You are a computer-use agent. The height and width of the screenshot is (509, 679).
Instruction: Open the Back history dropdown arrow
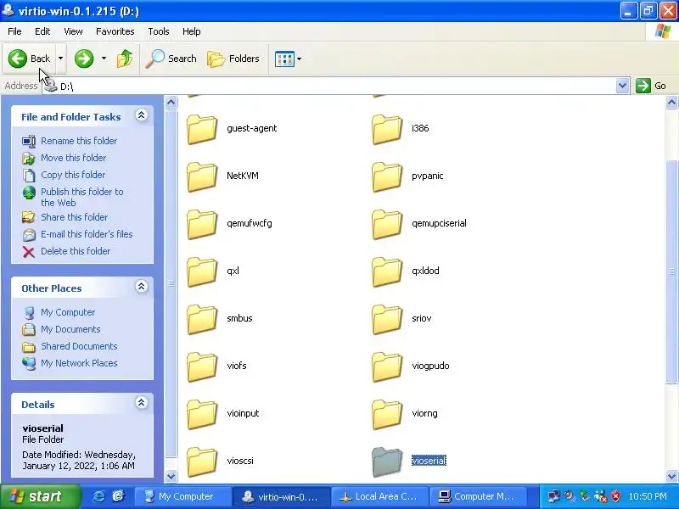(60, 59)
